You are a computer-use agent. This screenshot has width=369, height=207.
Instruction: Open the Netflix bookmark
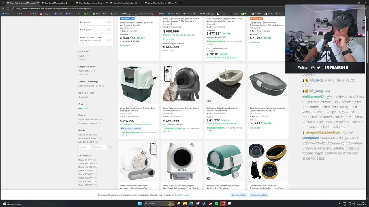160,14
